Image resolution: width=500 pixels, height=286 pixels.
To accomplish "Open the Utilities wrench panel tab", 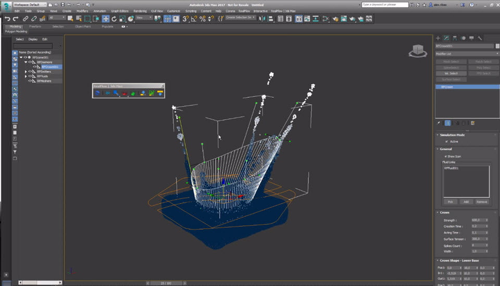I will pyautogui.click(x=480, y=38).
